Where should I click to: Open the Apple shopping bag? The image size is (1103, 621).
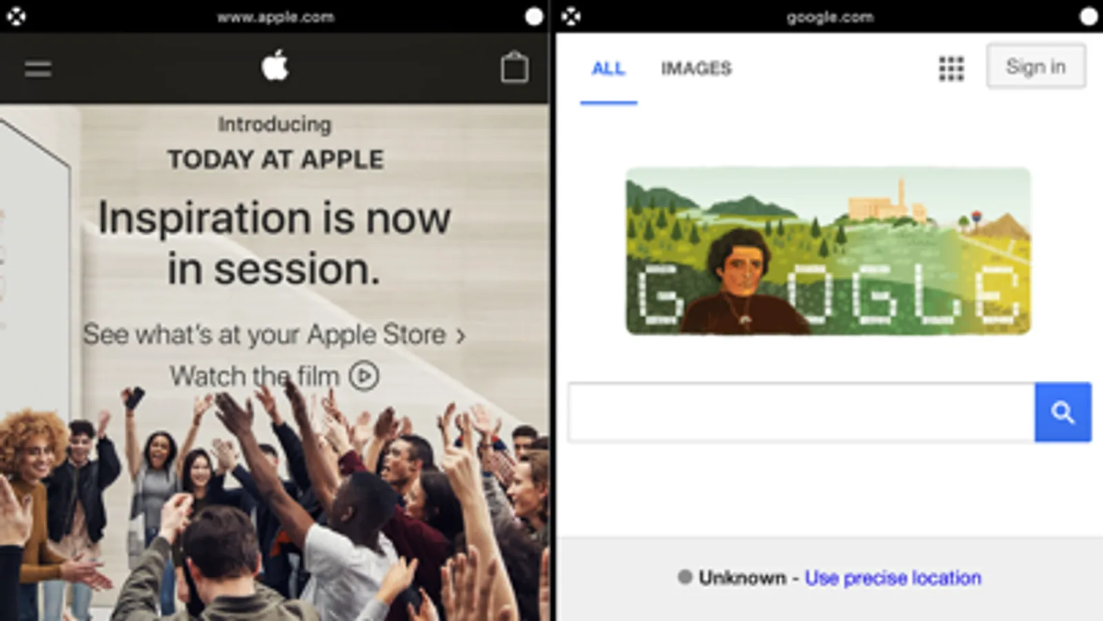click(515, 67)
